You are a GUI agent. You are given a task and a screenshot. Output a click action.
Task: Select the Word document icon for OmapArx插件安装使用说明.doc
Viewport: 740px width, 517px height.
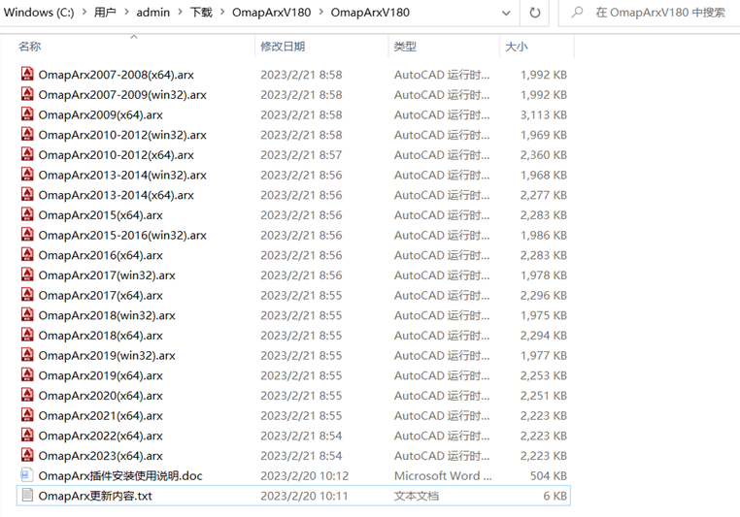(27, 475)
